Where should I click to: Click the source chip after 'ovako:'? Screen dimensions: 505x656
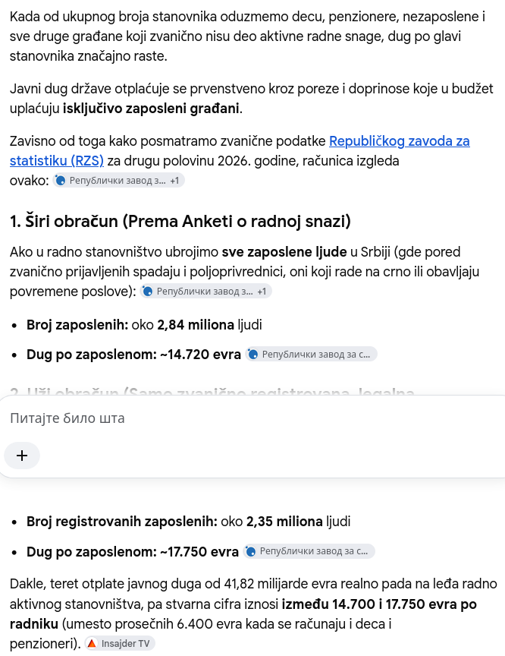click(x=118, y=180)
